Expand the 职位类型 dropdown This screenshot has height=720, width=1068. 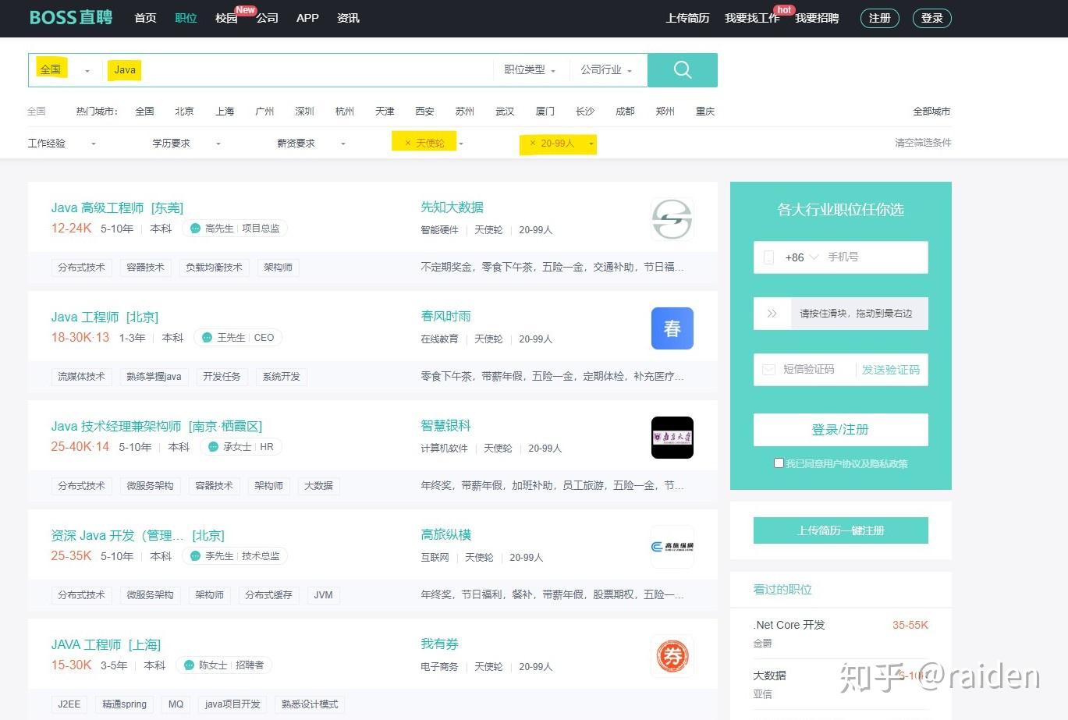(530, 70)
